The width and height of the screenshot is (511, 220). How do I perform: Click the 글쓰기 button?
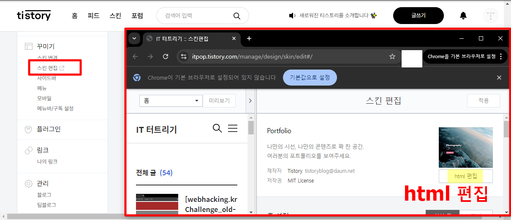(x=419, y=16)
